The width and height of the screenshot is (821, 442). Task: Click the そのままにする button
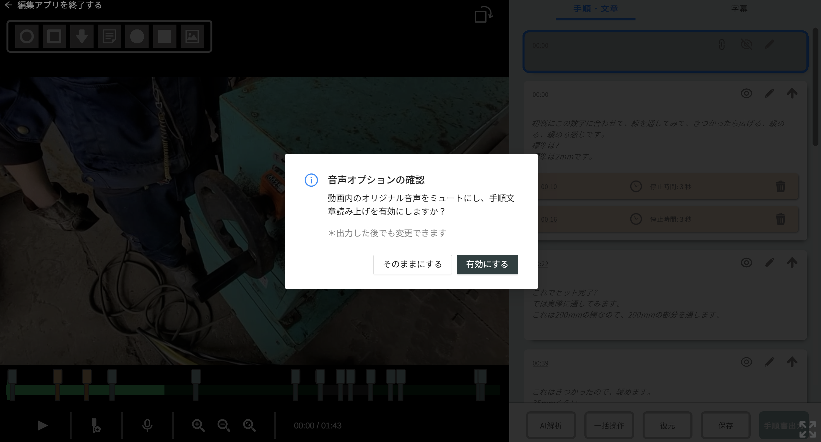[x=412, y=264]
